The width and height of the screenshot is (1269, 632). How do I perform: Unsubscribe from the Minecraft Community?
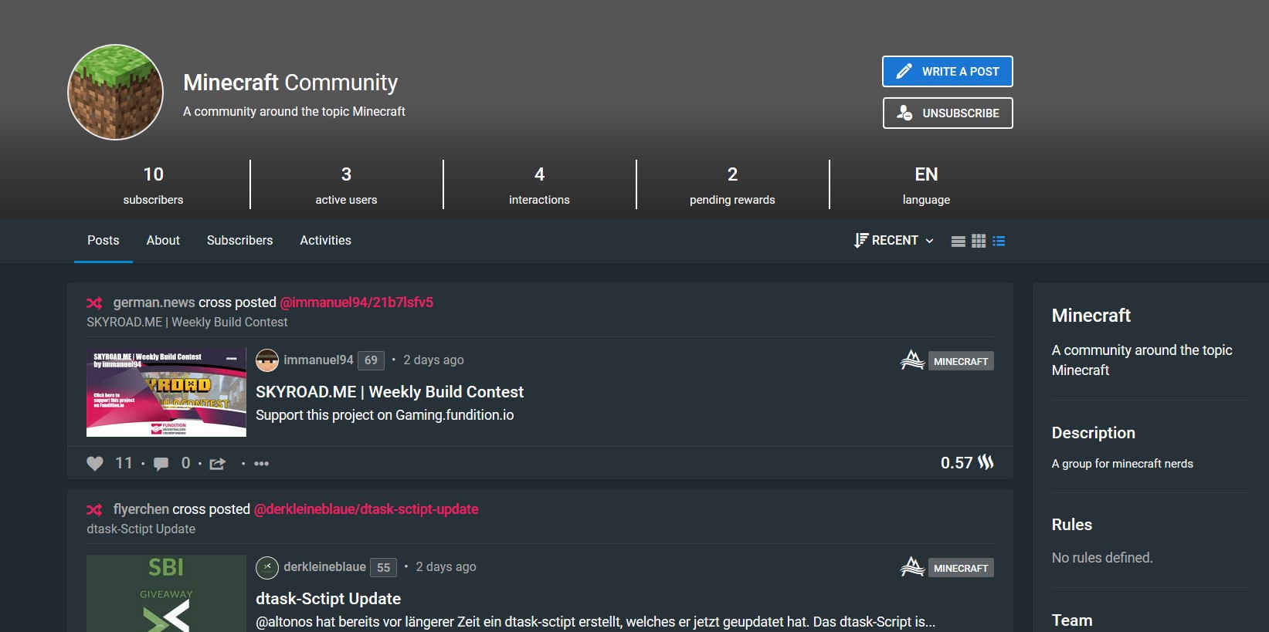948,113
